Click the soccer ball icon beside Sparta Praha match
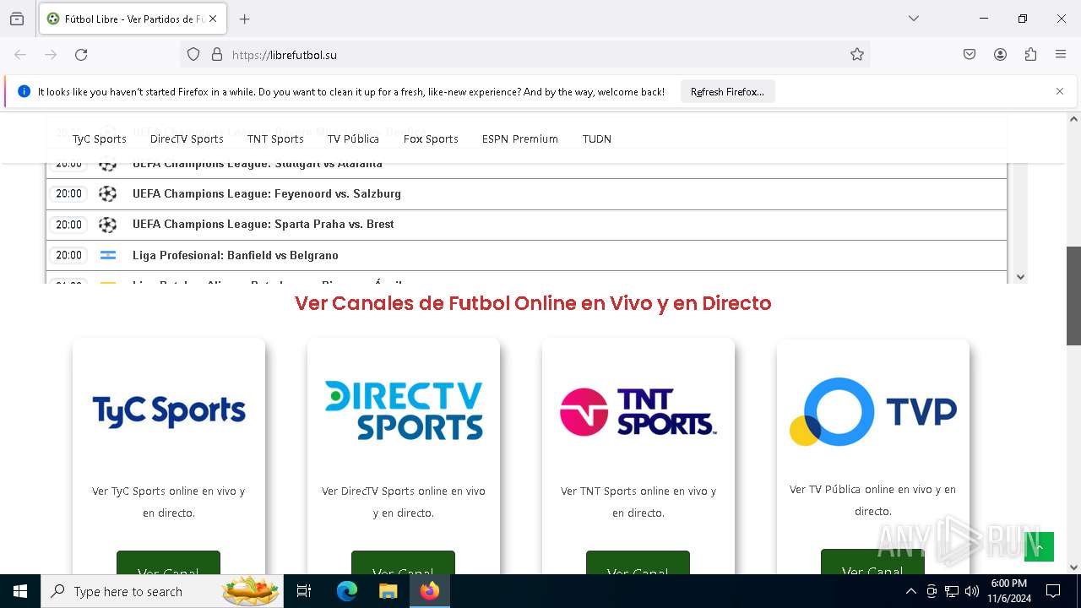 pos(107,225)
